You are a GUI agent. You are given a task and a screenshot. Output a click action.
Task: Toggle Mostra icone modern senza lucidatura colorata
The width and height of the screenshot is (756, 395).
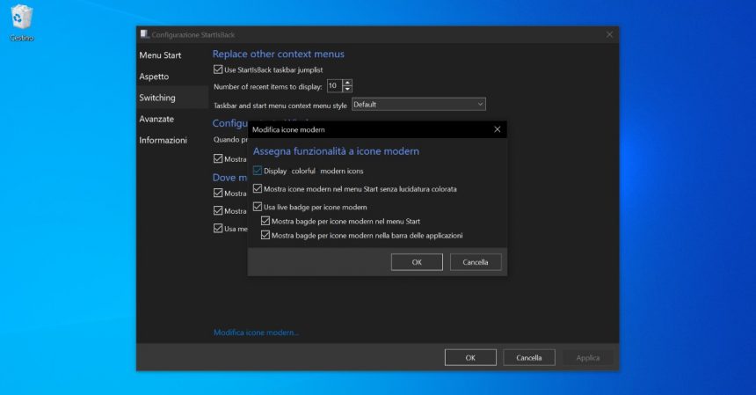(x=258, y=188)
